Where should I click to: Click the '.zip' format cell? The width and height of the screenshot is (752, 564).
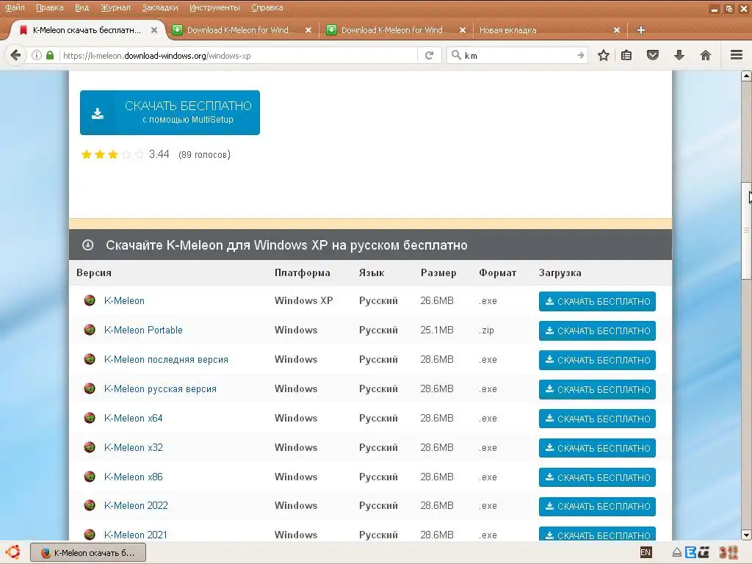coord(486,330)
